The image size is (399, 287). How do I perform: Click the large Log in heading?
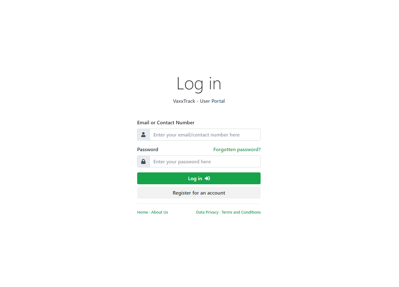click(x=199, y=84)
